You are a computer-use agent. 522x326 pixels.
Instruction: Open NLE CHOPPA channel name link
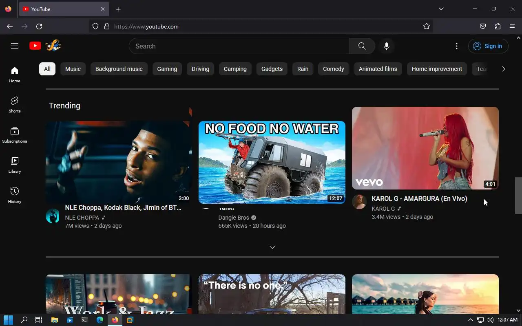[82, 218]
